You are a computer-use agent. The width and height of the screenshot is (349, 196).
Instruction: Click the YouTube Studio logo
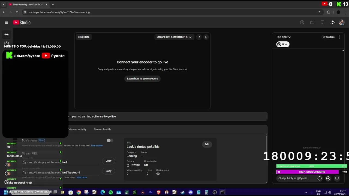point(22,23)
